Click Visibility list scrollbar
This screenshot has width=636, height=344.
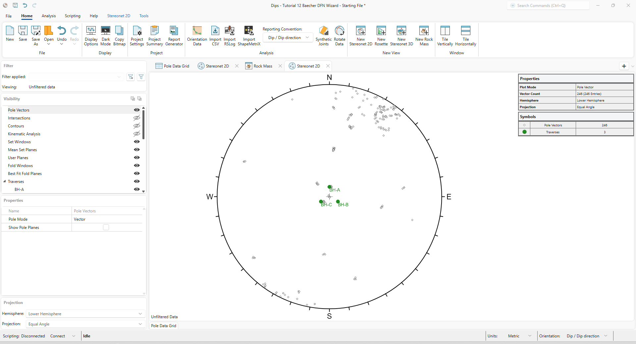pyautogui.click(x=143, y=124)
